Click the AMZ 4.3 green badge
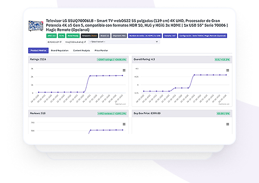This screenshot has height=183, width=259. 51,36
